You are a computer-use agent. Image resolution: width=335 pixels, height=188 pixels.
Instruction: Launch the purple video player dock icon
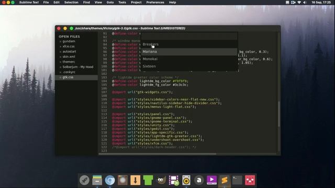[x=211, y=180]
